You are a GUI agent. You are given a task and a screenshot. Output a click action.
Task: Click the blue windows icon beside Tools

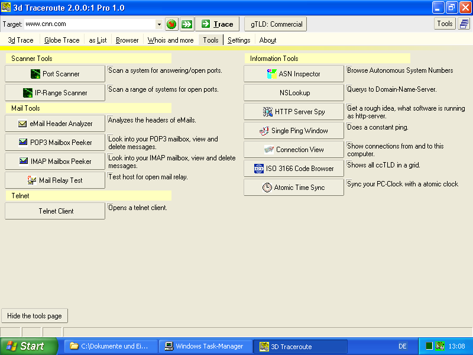464,24
